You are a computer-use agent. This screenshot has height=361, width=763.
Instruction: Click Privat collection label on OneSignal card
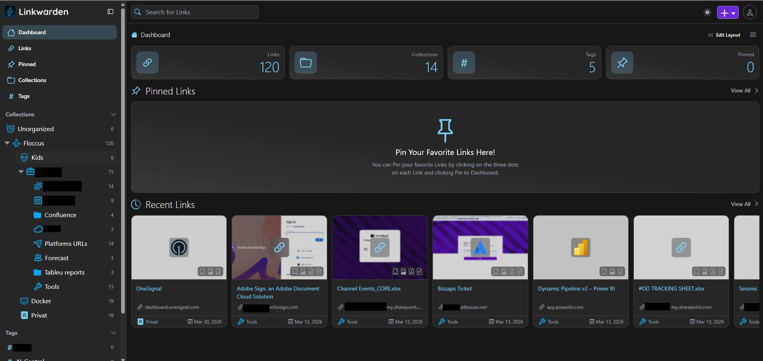tap(147, 322)
